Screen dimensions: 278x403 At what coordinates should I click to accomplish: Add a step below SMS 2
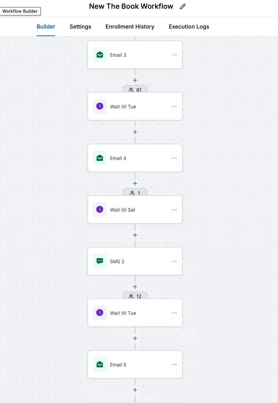tap(135, 287)
